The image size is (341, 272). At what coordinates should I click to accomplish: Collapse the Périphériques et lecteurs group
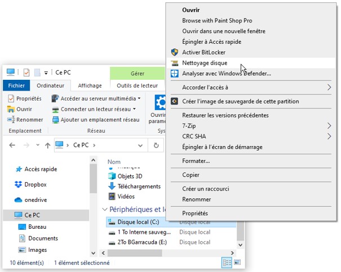tap(103, 210)
